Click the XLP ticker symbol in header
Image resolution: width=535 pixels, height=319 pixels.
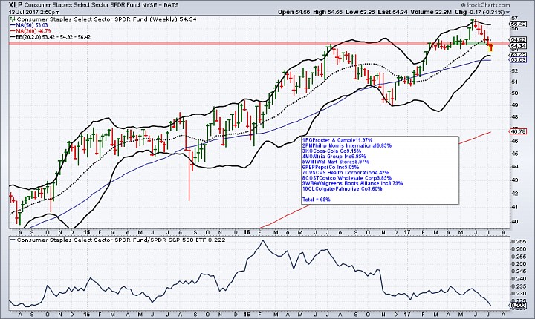[x=16, y=5]
